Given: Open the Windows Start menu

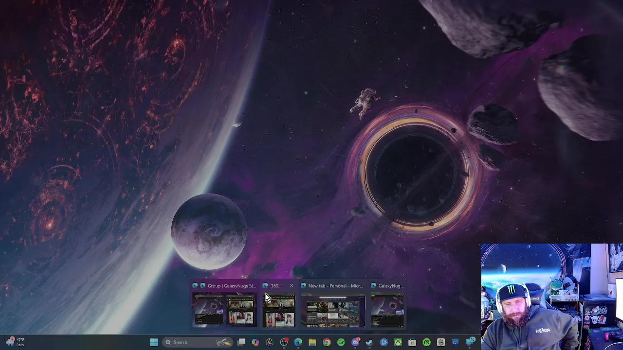Looking at the screenshot, I should pos(154,342).
